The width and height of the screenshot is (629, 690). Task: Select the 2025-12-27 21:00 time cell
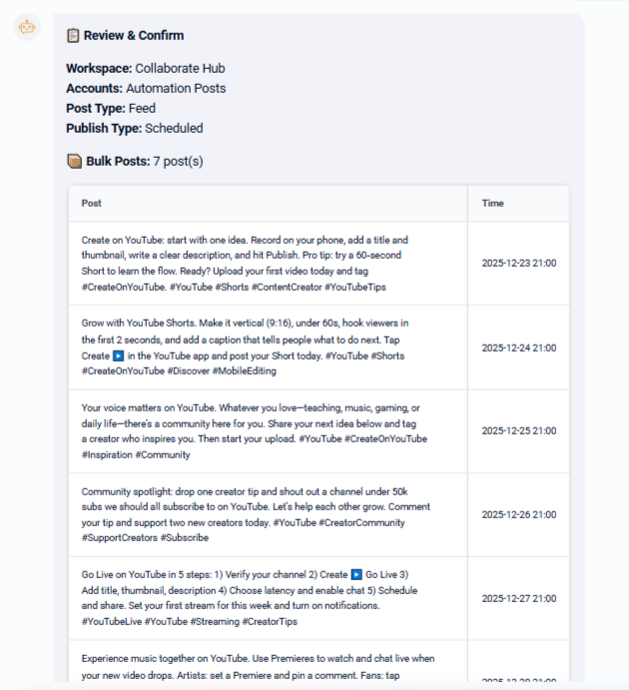[x=518, y=599]
